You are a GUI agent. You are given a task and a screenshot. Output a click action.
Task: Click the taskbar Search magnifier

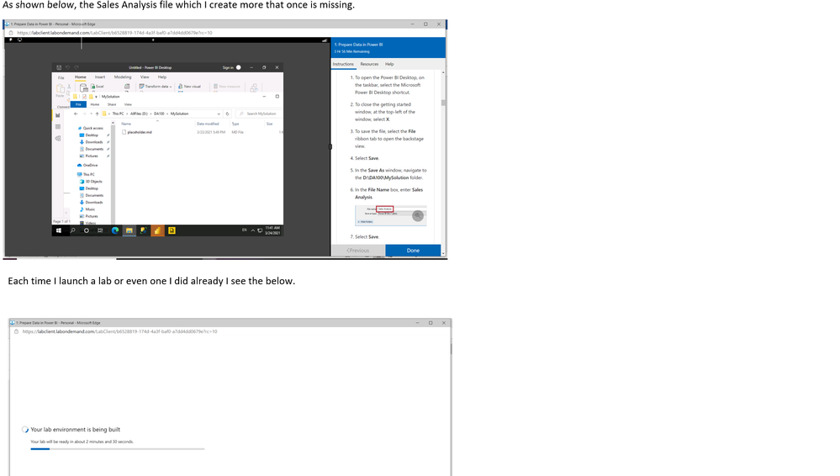pos(73,230)
